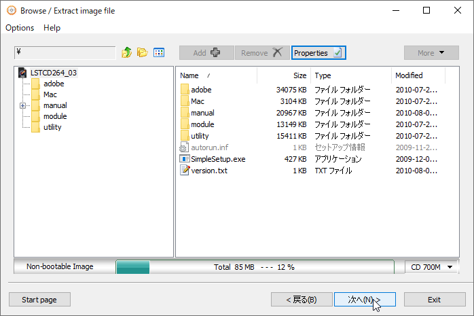The width and height of the screenshot is (474, 316).
Task: Click utility folder icon in file list
Action: pyautogui.click(x=185, y=136)
